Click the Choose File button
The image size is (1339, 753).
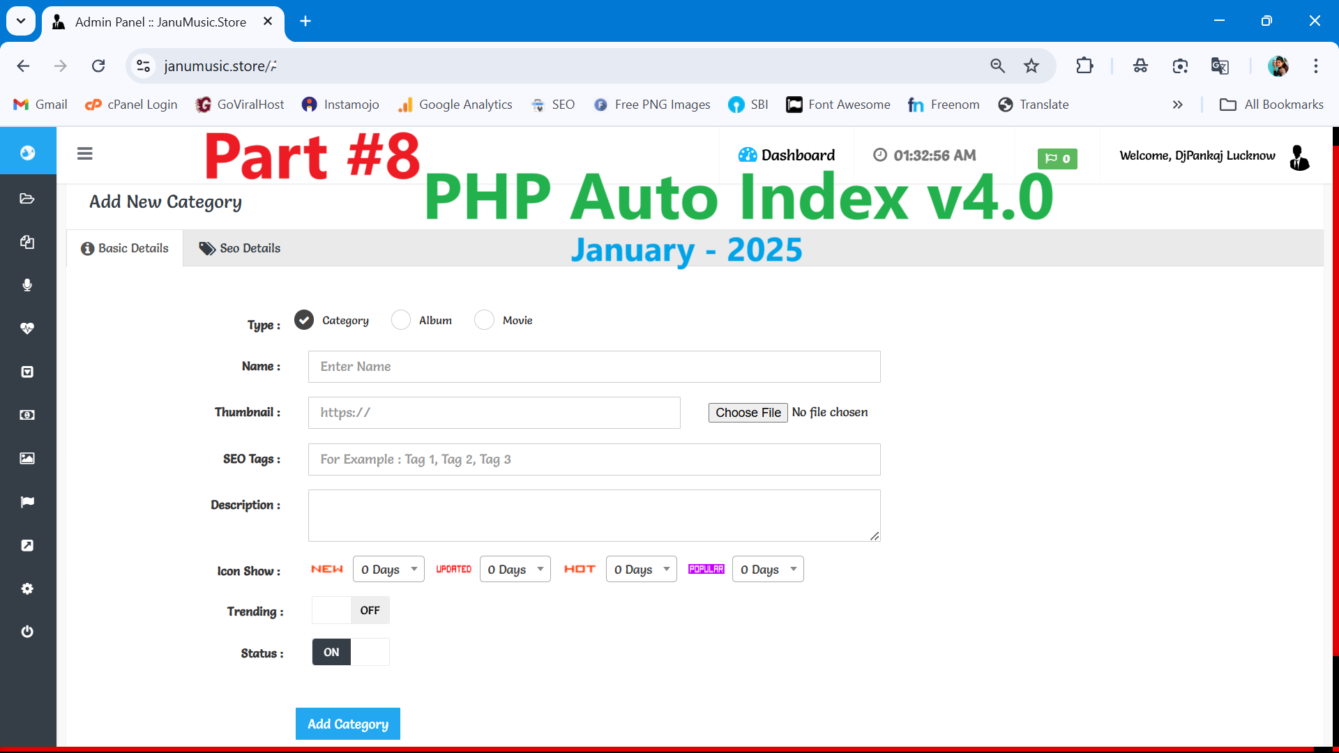click(x=748, y=412)
